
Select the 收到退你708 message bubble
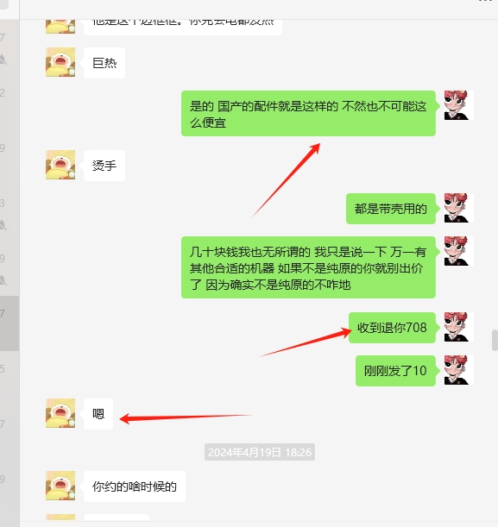tap(392, 328)
